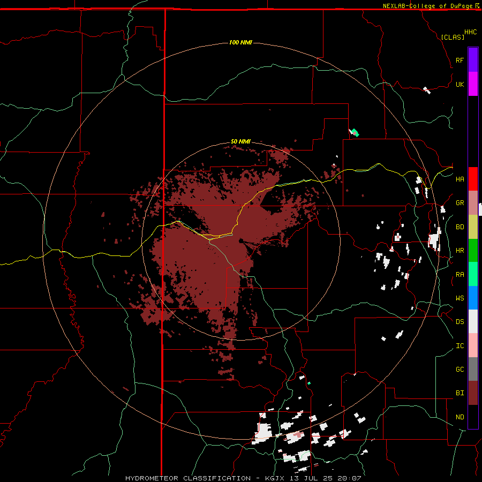This screenshot has width=482, height=482.
Task: Click the WS legend label
Action: [460, 298]
